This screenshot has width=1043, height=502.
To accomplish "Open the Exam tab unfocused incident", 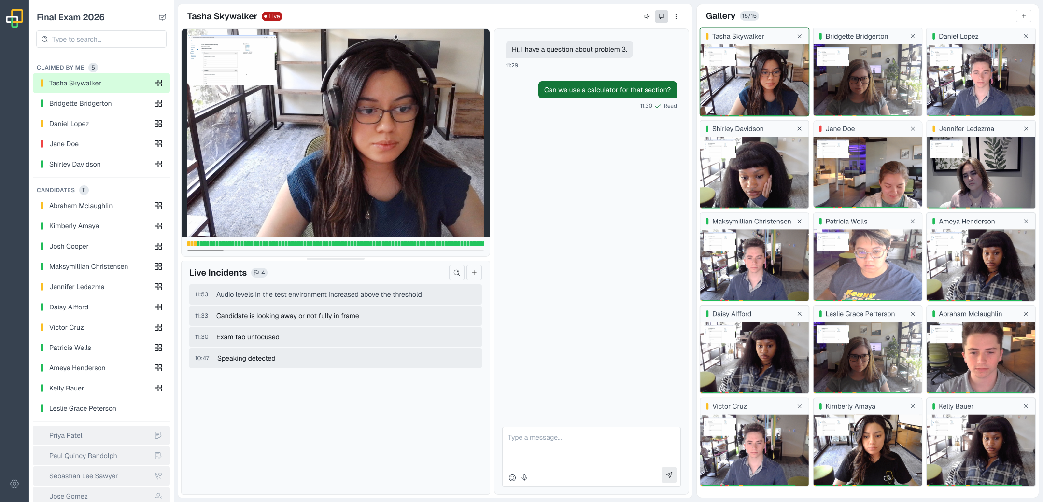I will point(336,337).
